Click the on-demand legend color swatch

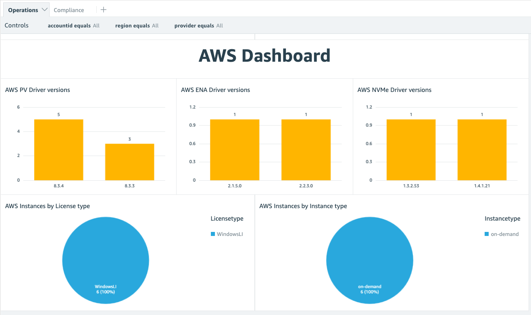(x=487, y=234)
